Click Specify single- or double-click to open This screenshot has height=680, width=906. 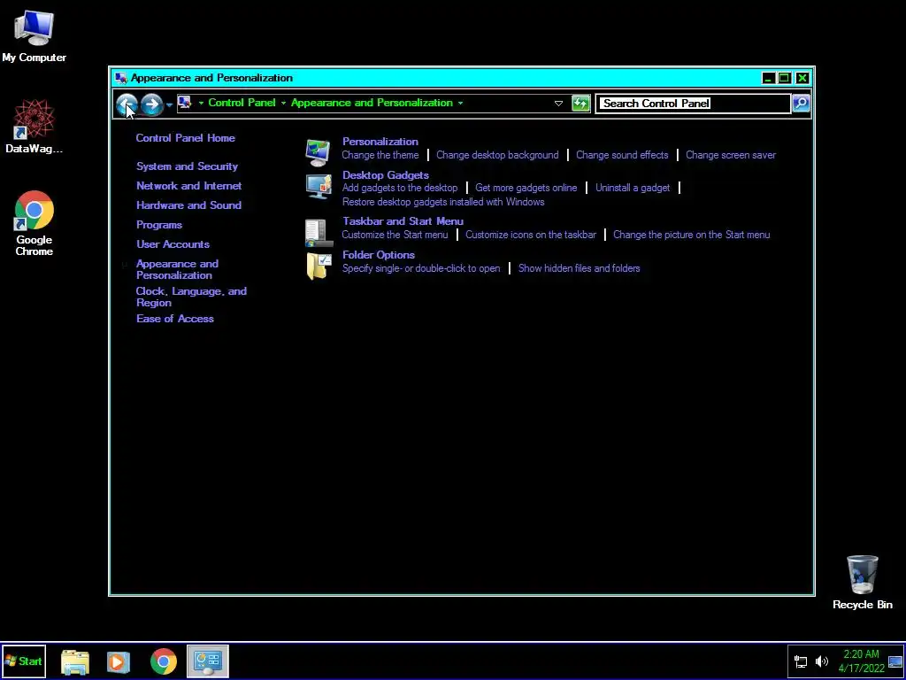click(x=421, y=268)
